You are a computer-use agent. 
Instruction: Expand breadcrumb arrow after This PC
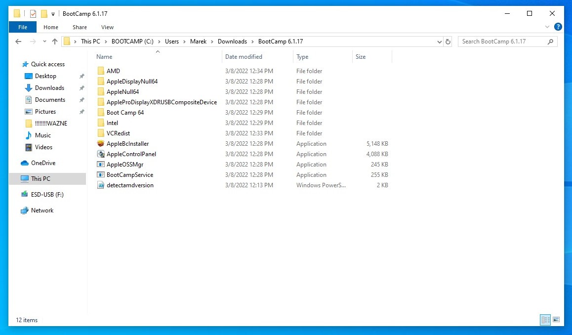pyautogui.click(x=106, y=42)
